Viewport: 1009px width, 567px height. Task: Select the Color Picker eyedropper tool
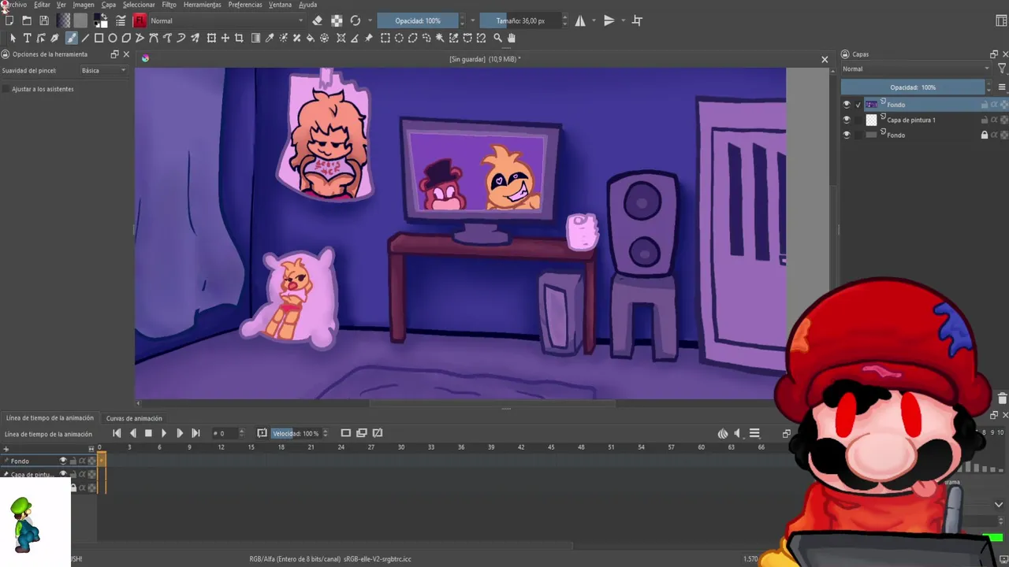[270, 38]
